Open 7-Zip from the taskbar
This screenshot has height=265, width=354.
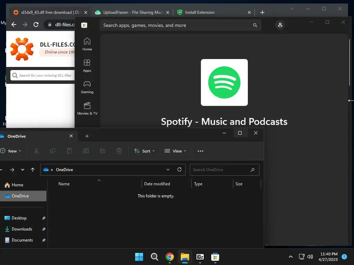click(x=200, y=257)
